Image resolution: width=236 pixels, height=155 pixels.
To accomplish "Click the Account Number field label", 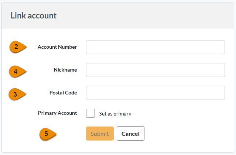I will [x=57, y=47].
